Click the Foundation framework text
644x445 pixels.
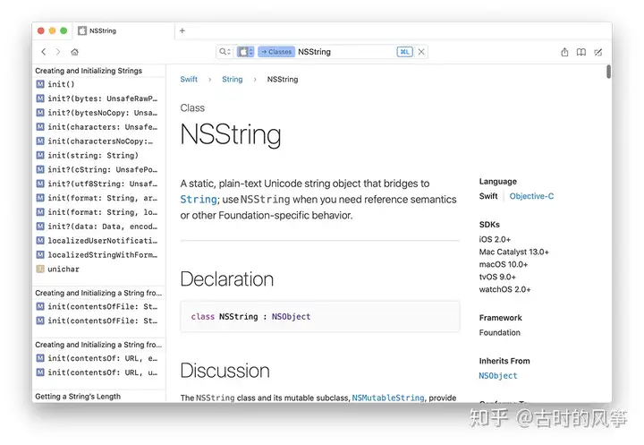[499, 332]
